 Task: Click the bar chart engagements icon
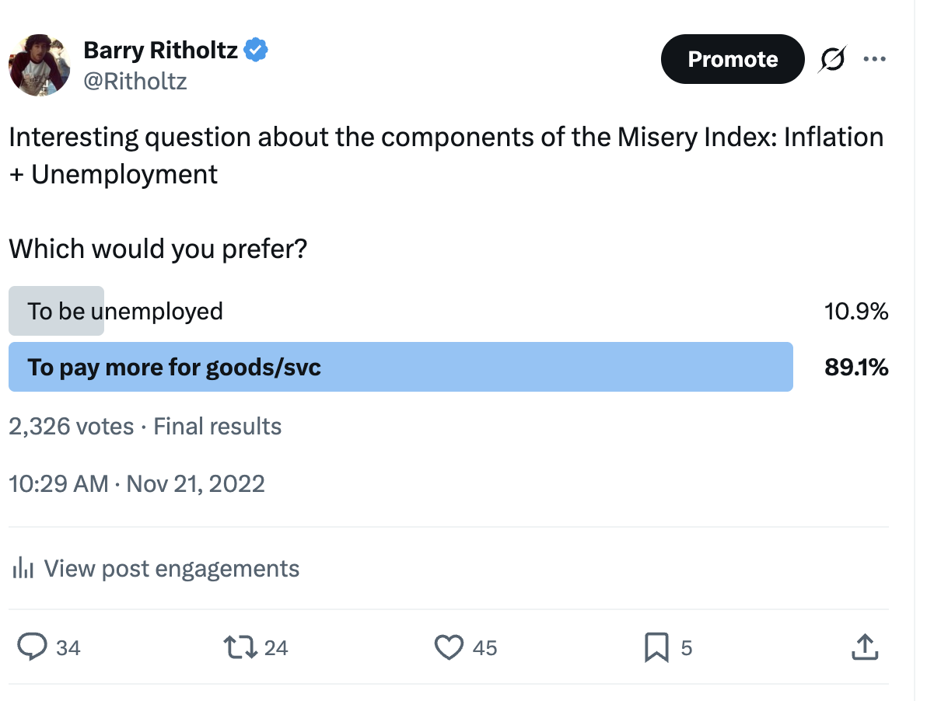(x=23, y=568)
